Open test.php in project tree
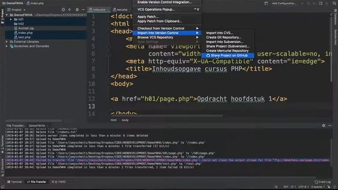This screenshot has height=190, width=338. 24,37
